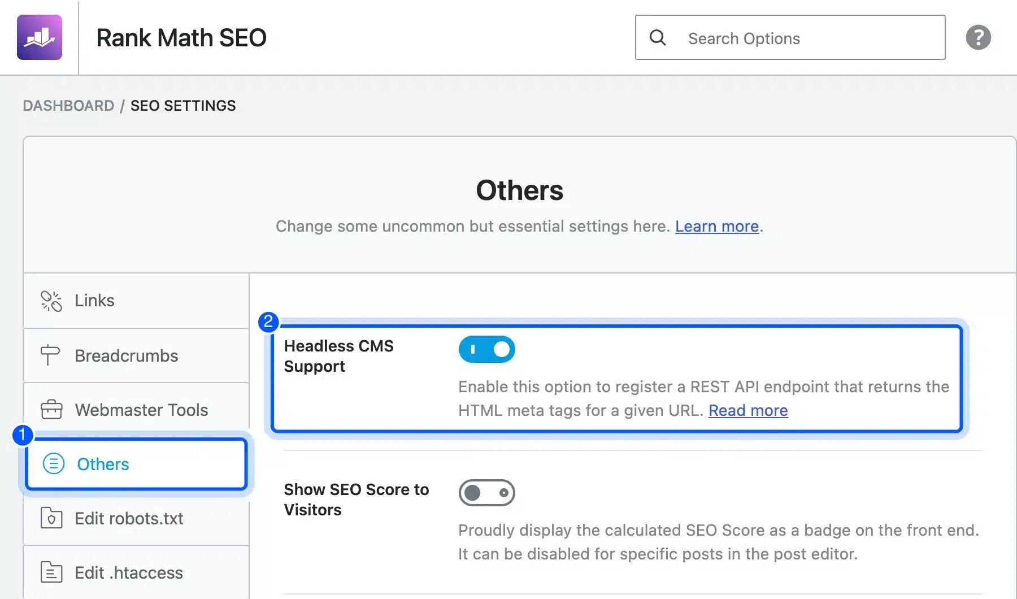Open the Links settings tab

tap(136, 301)
